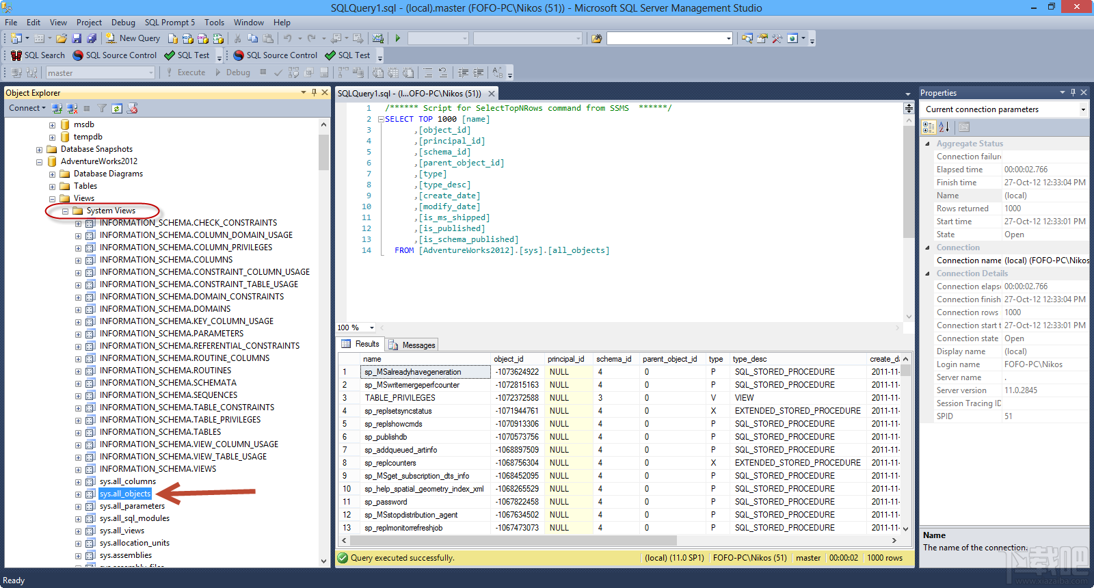Collapse the AdventureWorks2012 database node
This screenshot has height=588, width=1094.
tap(39, 162)
